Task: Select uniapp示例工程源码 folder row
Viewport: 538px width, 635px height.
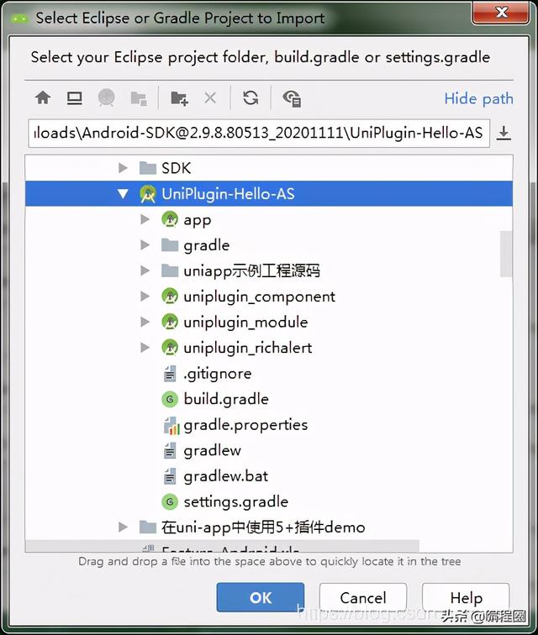Action: pyautogui.click(x=269, y=270)
